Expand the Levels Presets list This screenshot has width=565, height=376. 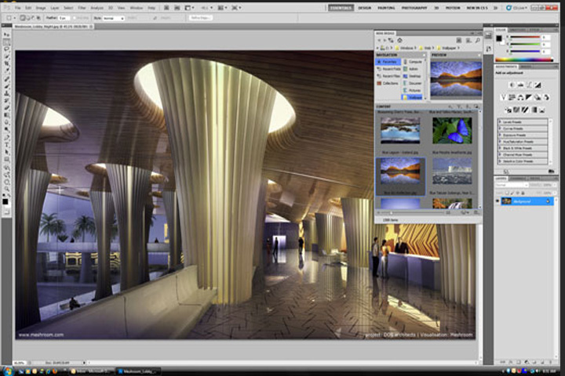[523, 122]
